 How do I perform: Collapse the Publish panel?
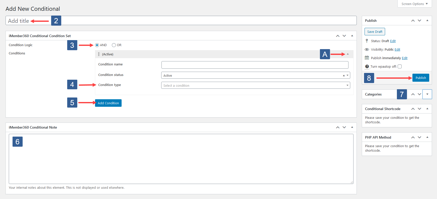click(x=427, y=21)
